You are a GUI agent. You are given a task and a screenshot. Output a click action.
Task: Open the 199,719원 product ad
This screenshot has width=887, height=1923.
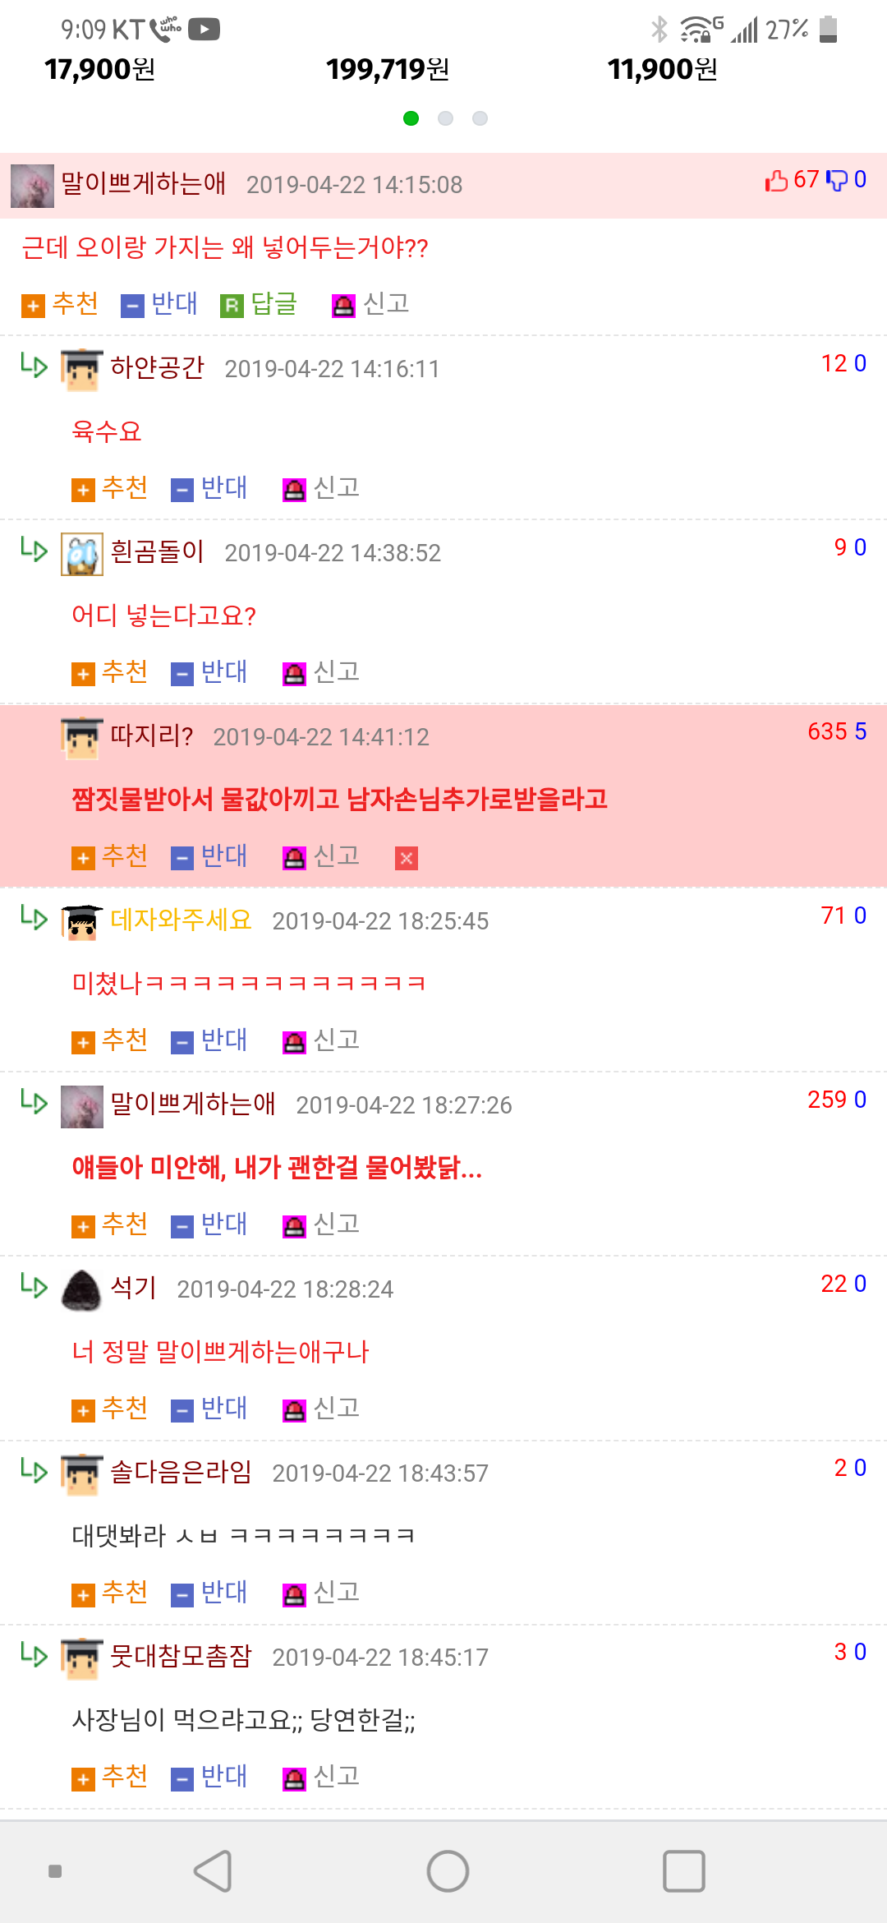(x=388, y=69)
